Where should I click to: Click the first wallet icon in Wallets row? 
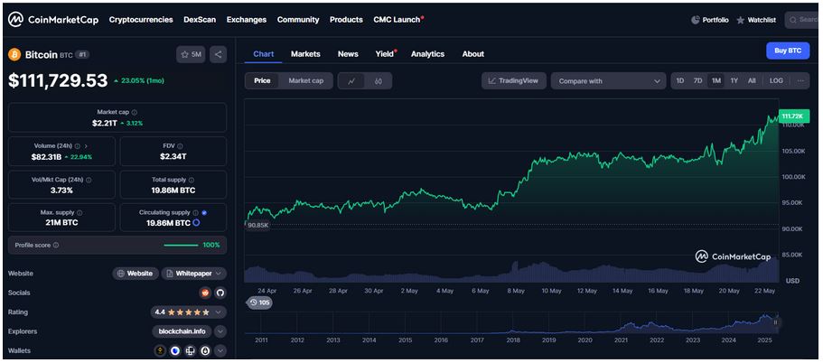coord(160,350)
